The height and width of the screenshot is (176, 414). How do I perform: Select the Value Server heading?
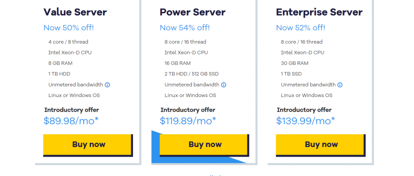[x=75, y=12]
